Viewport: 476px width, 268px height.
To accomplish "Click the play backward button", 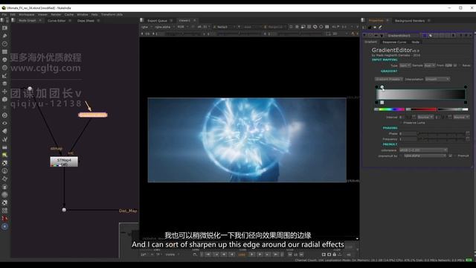I will pyautogui.click(x=232, y=255).
